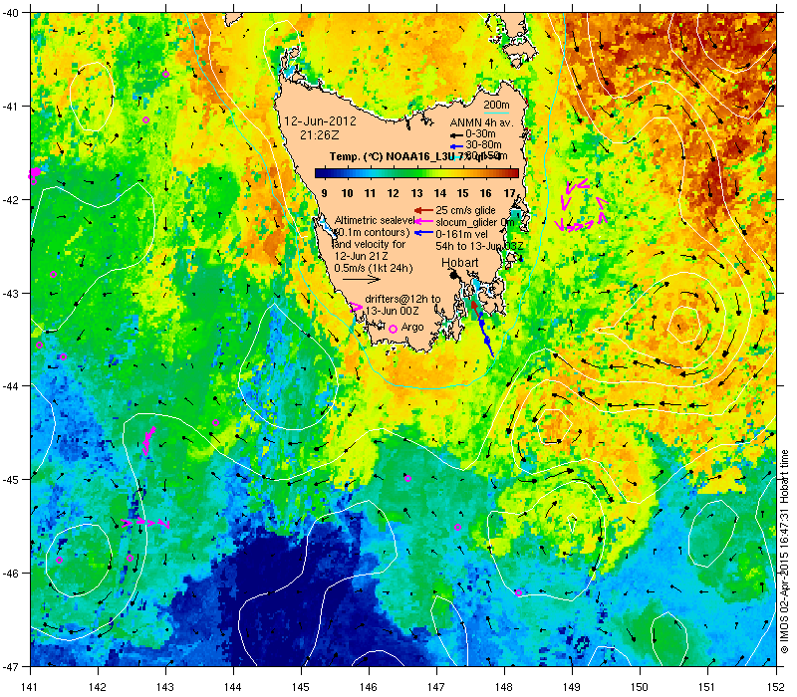Click latitude axis label '-40'
Image resolution: width=797 pixels, height=697 pixels.
pyautogui.click(x=10, y=13)
